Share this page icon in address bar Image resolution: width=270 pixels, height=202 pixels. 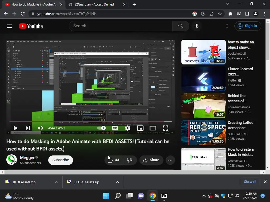click(211, 14)
